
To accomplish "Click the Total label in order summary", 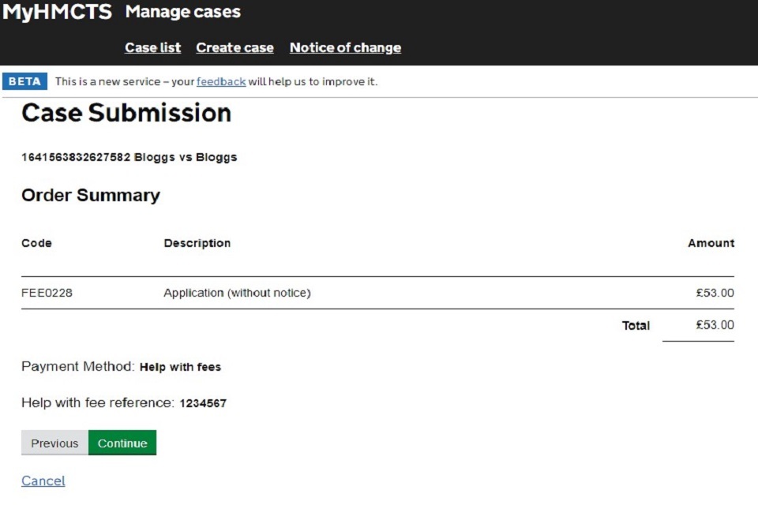I will [636, 326].
